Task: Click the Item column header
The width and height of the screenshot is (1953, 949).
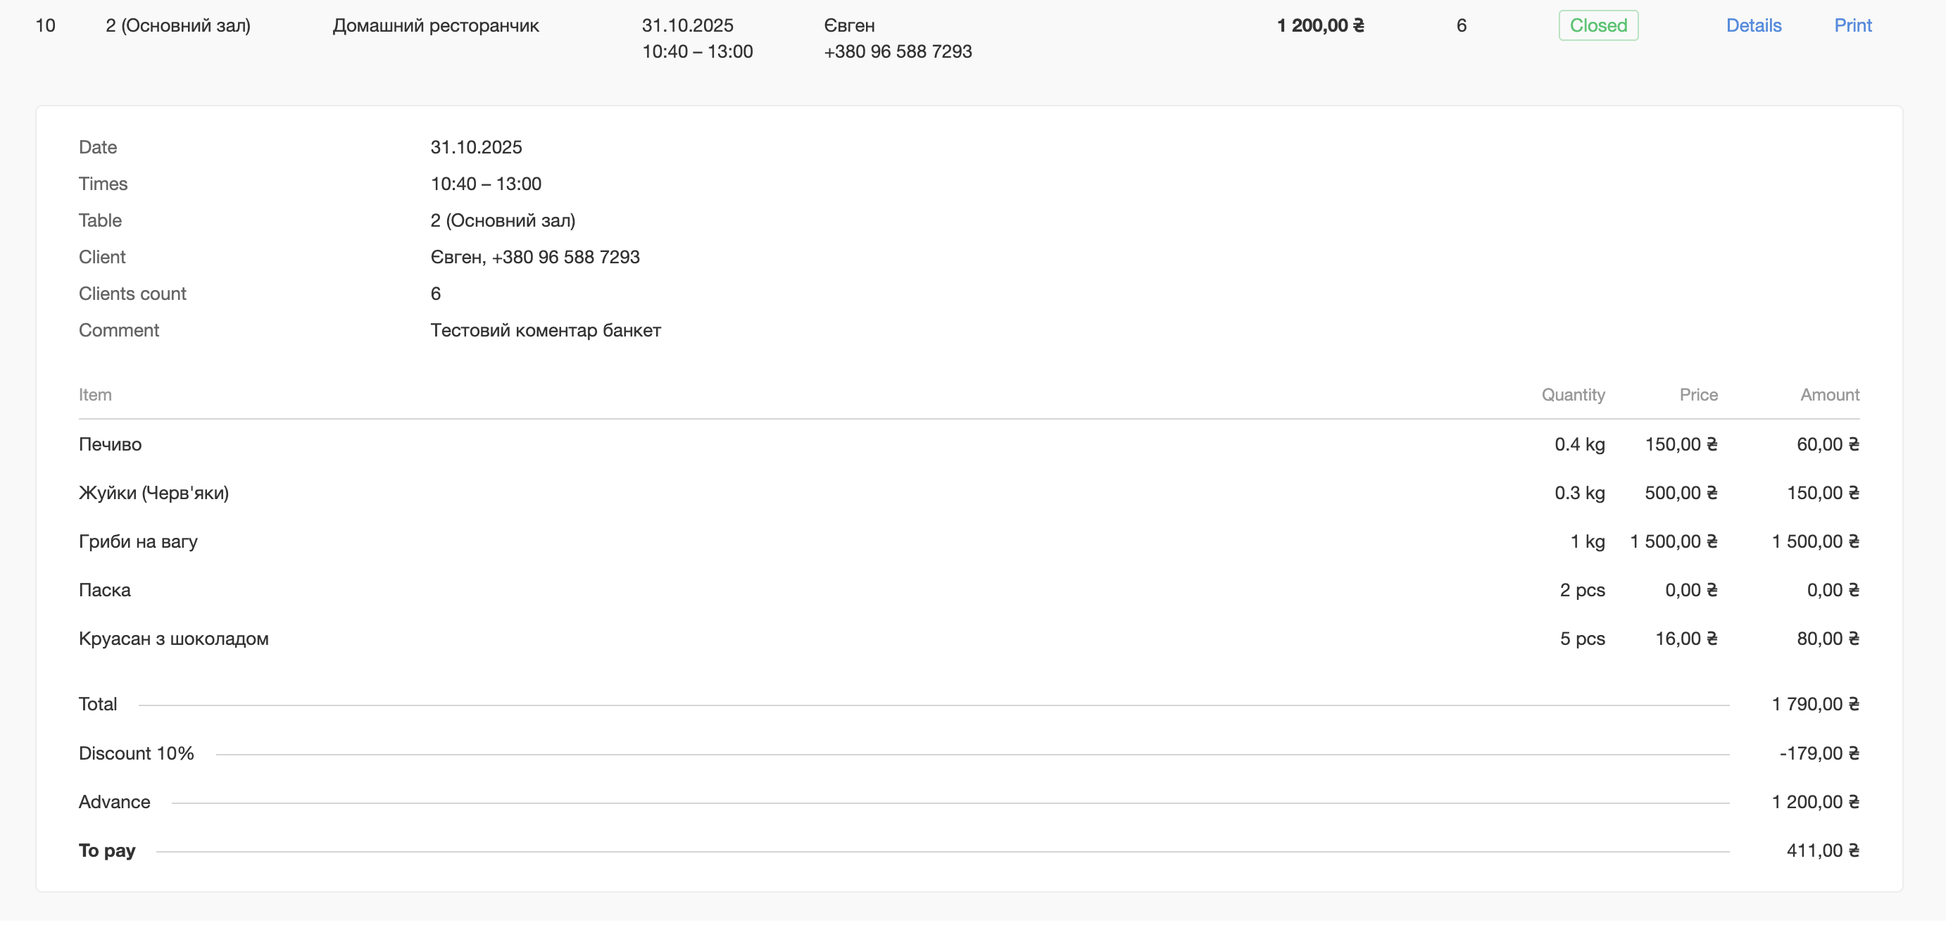Action: point(95,395)
